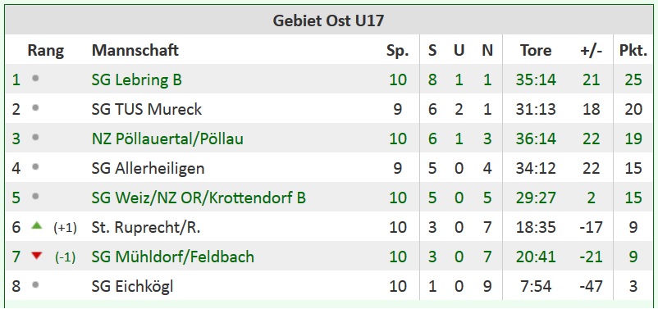Click the gray dot beside SG TUS Mureck
The width and height of the screenshot is (658, 309).
[x=35, y=107]
